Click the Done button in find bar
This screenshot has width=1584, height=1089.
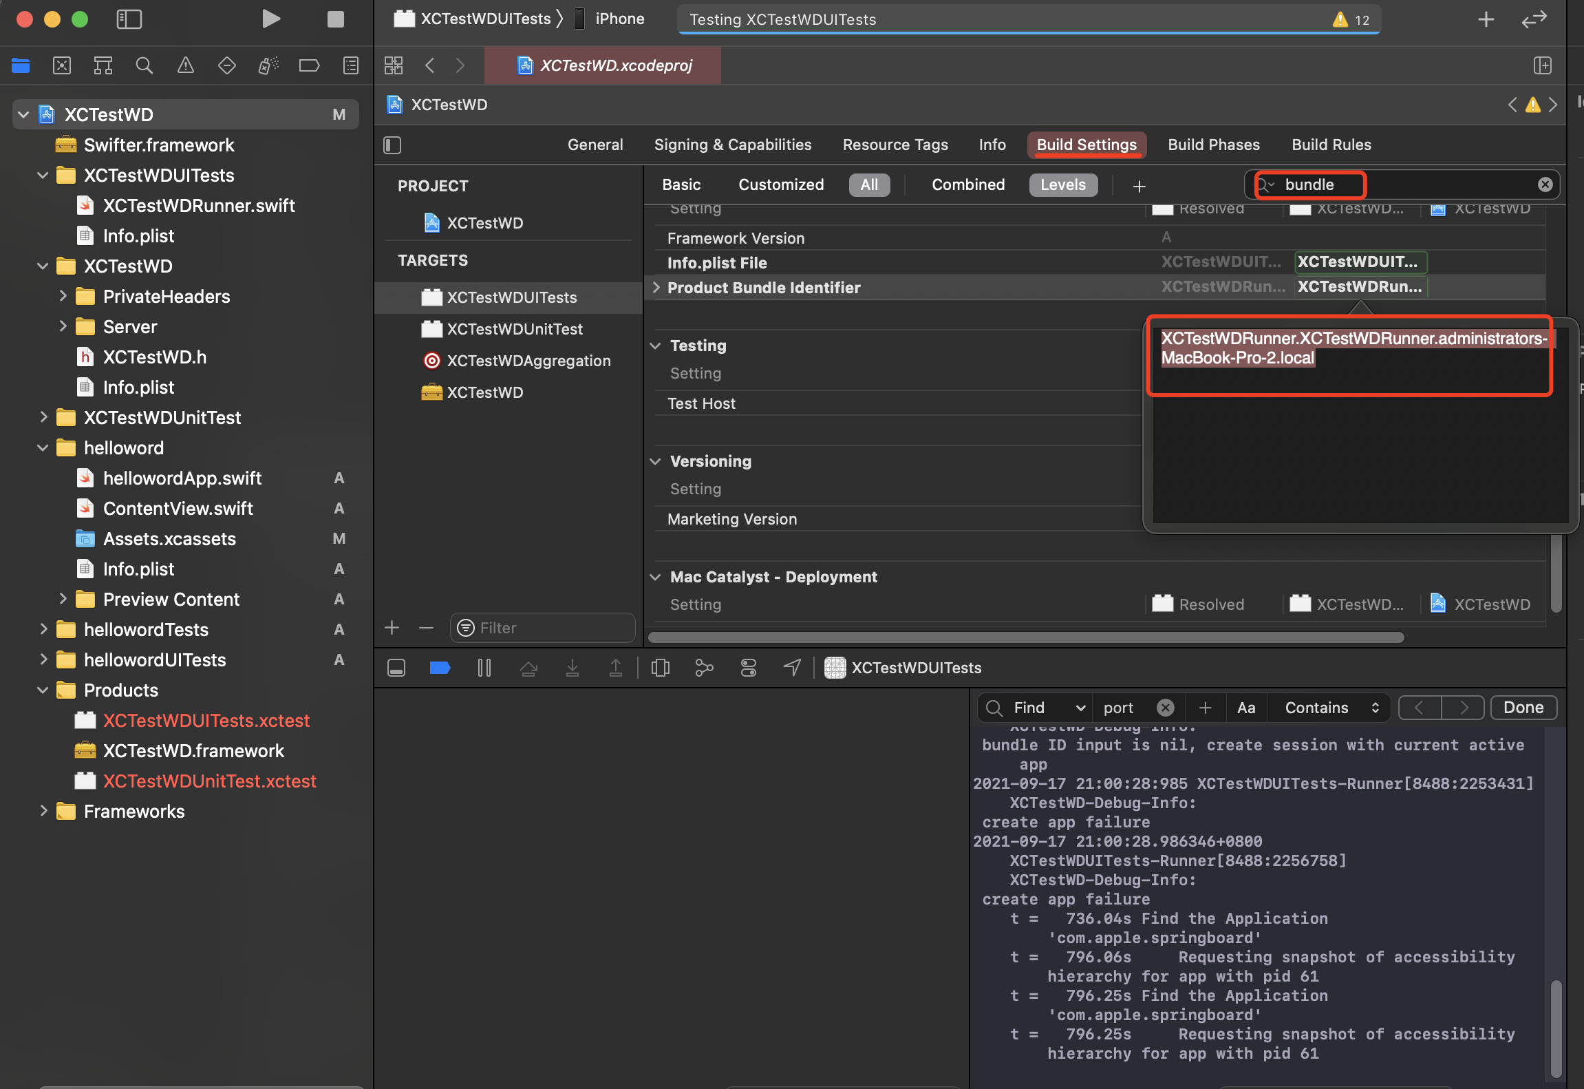[x=1523, y=708]
